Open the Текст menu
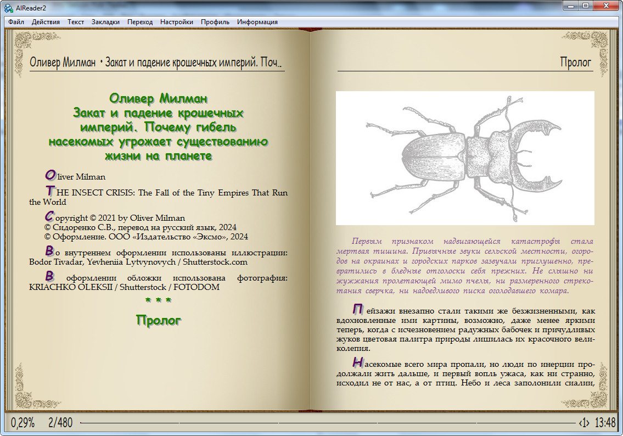Viewport: 623px width, 436px height. pos(76,22)
